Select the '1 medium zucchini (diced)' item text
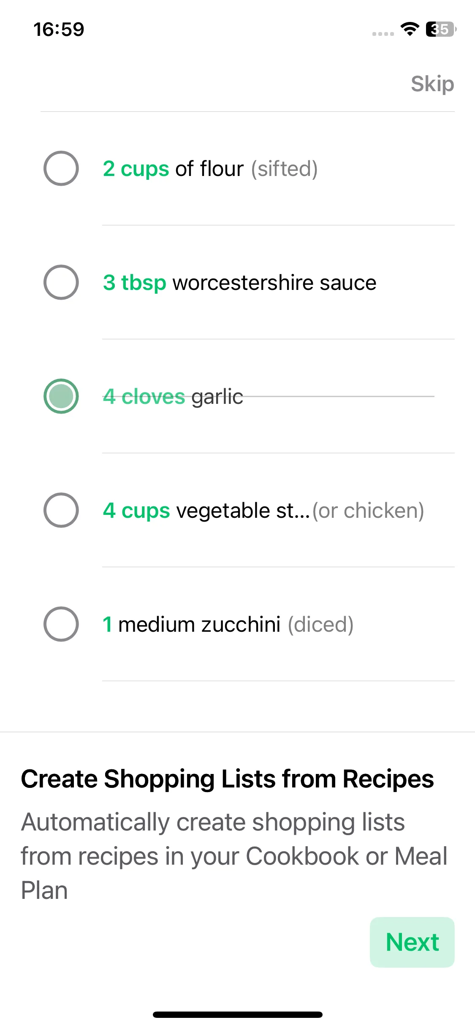Screen dimensions: 475x1028 pyautogui.click(x=228, y=625)
